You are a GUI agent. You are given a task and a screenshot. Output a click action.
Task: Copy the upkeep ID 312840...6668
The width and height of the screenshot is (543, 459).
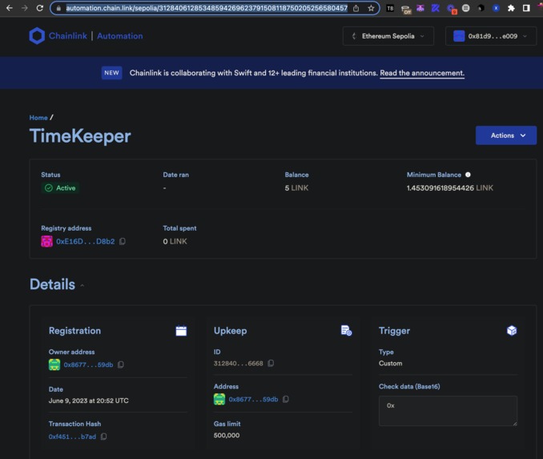(271, 364)
